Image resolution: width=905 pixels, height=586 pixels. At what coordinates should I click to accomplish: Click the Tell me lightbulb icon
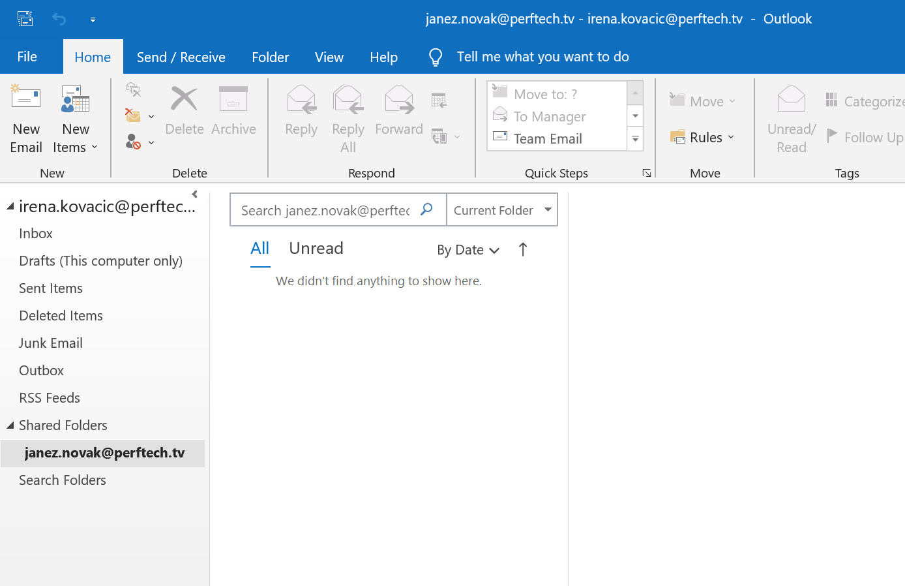[436, 57]
